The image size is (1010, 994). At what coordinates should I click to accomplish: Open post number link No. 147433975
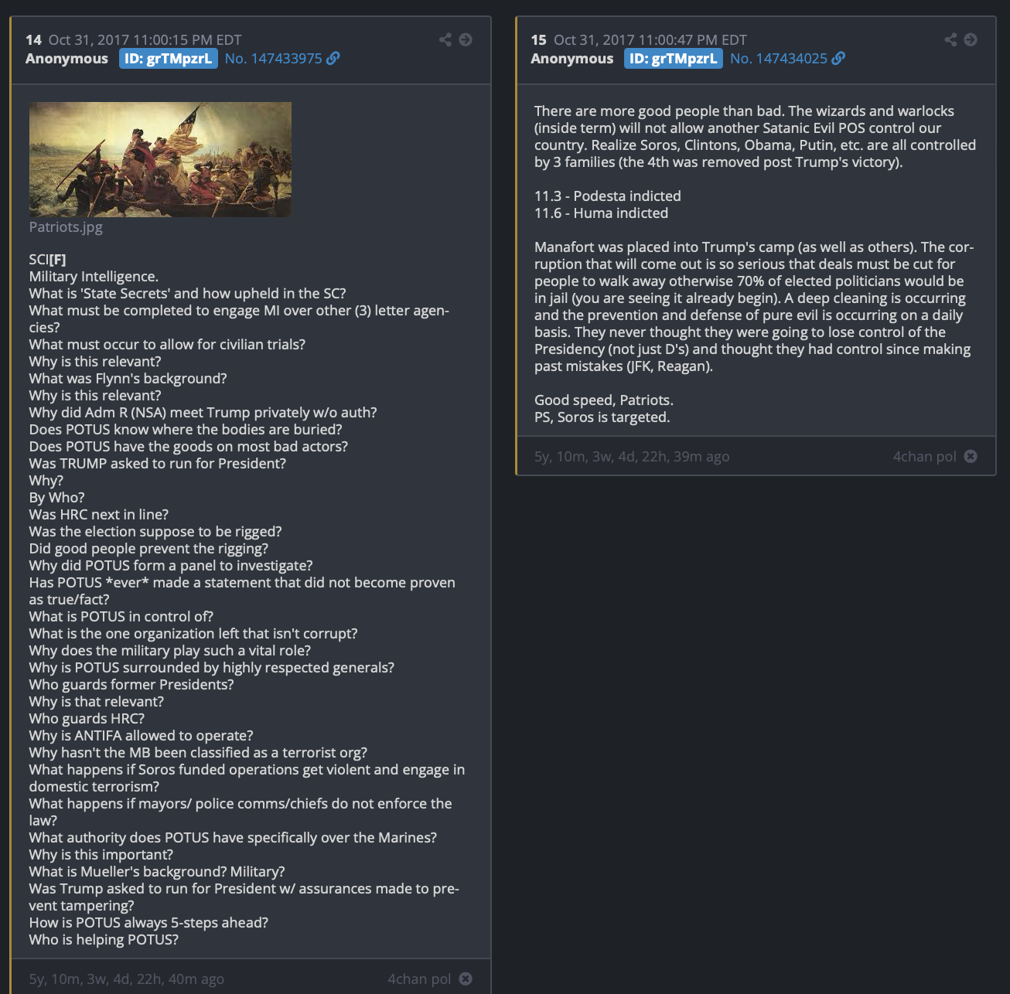273,59
